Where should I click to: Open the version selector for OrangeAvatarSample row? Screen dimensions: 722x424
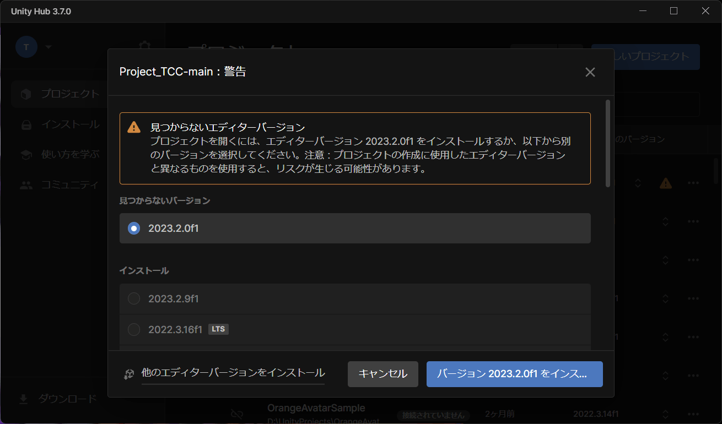665,414
